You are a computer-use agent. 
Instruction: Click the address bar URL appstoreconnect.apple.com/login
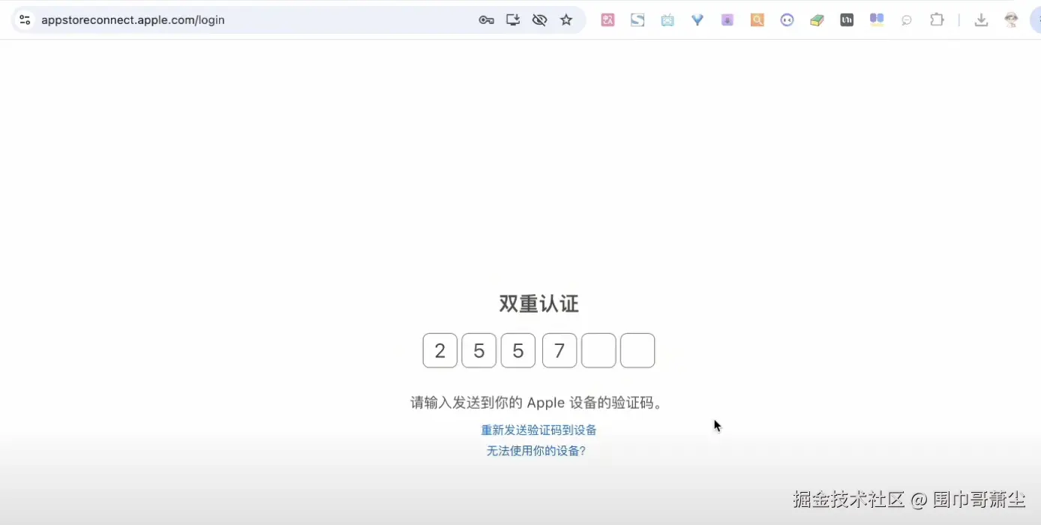click(133, 20)
